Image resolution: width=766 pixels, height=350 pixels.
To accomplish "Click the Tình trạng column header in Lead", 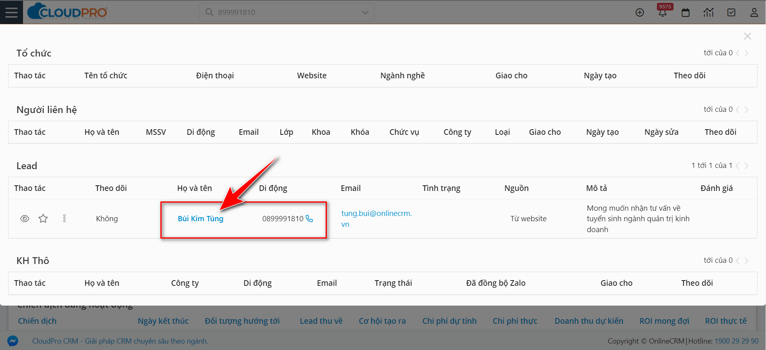I will click(441, 188).
